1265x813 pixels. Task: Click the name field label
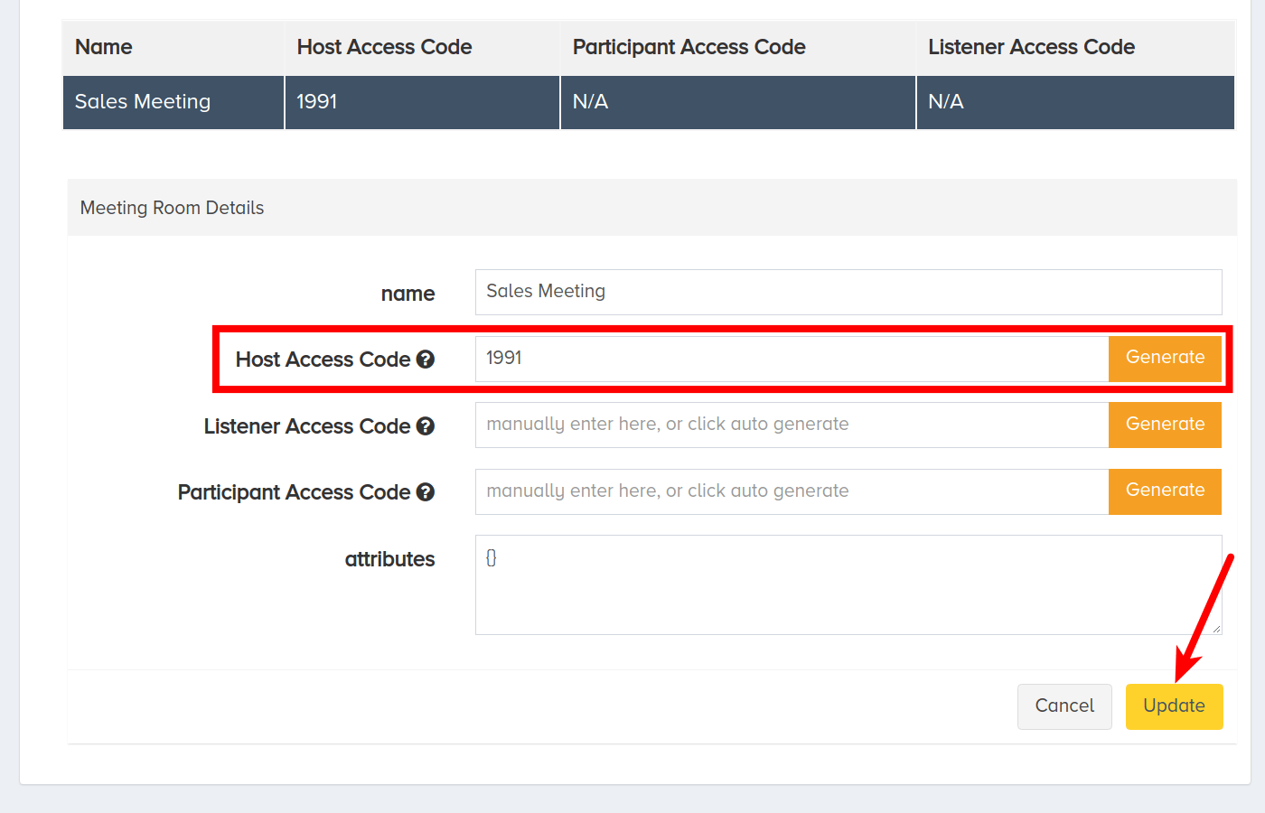pyautogui.click(x=408, y=294)
